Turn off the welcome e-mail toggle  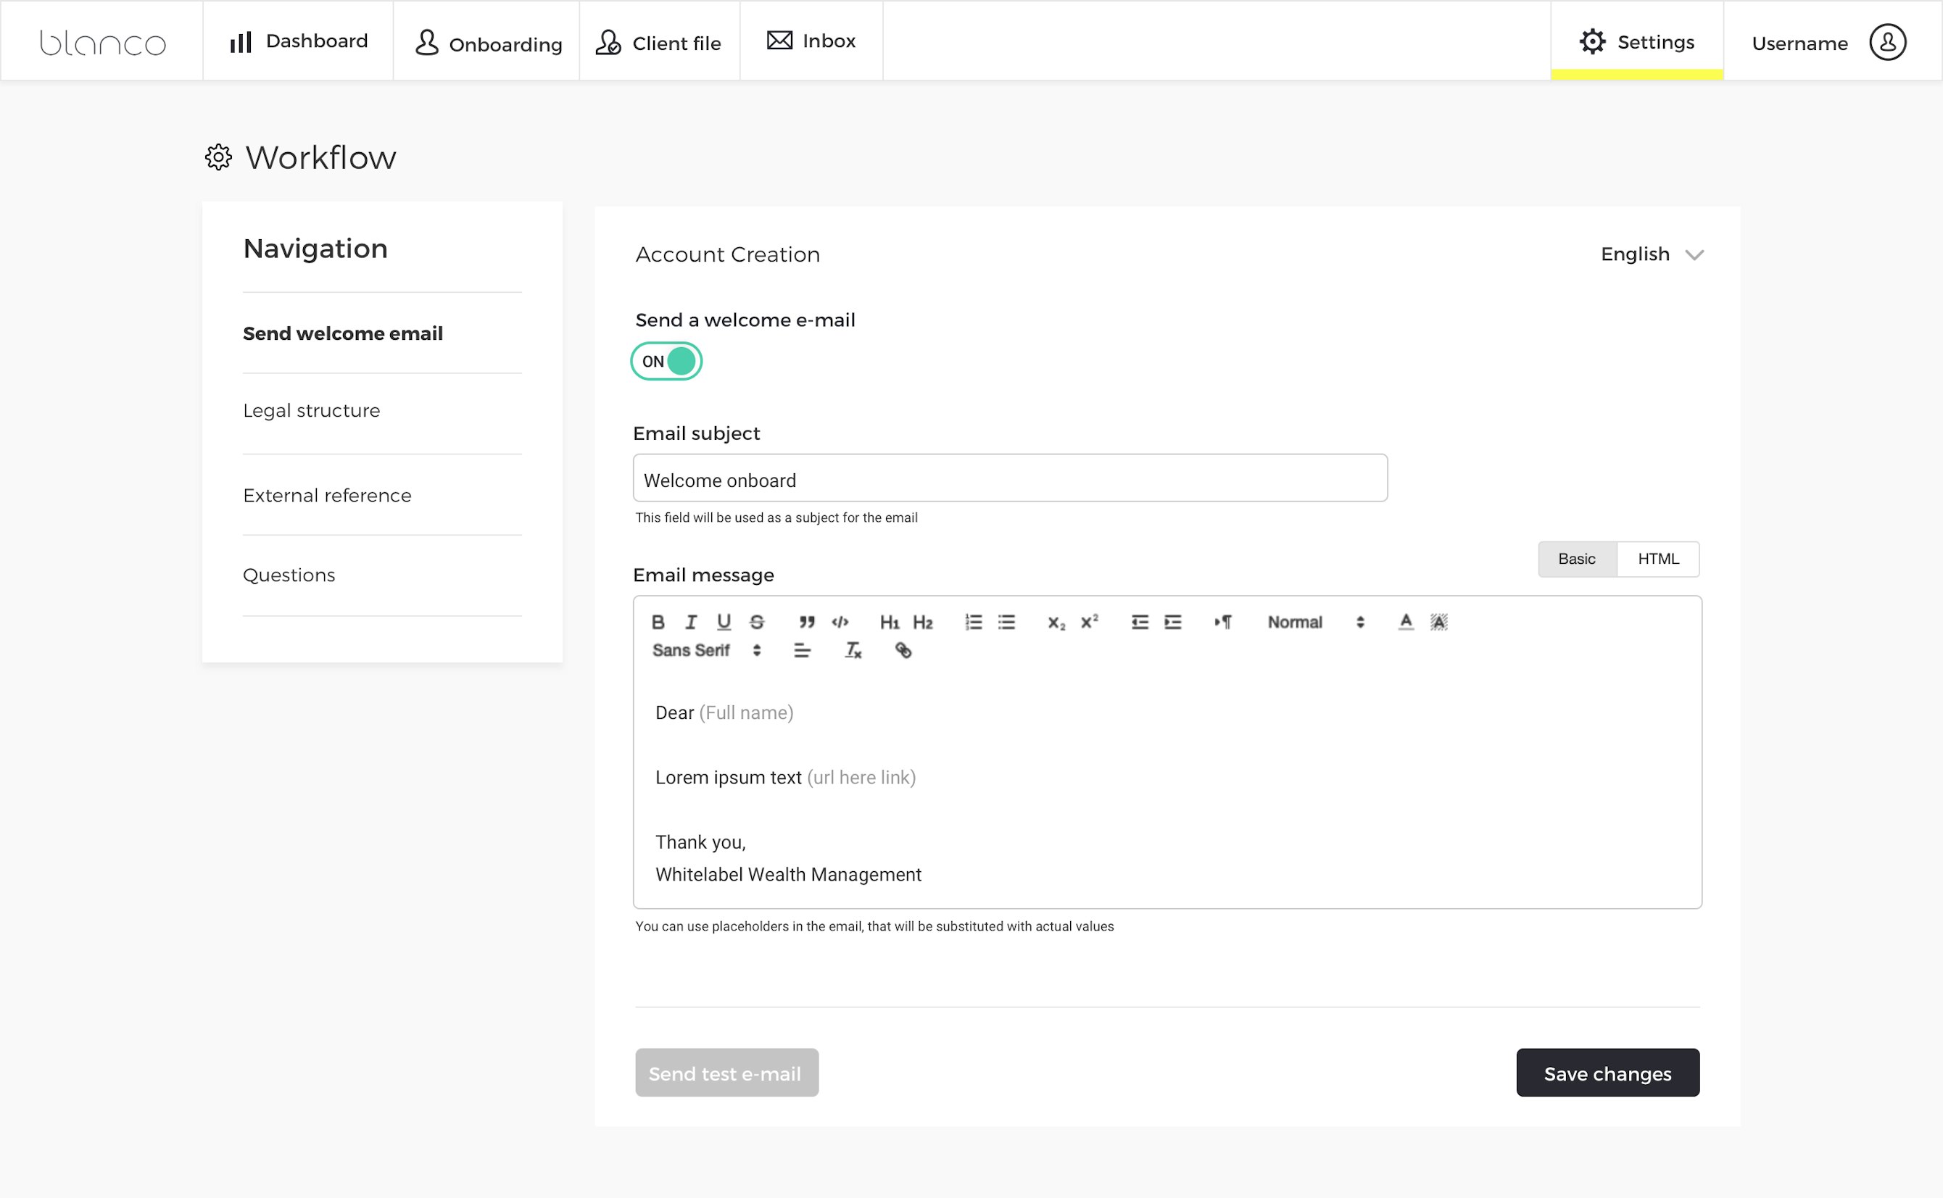pyautogui.click(x=666, y=362)
